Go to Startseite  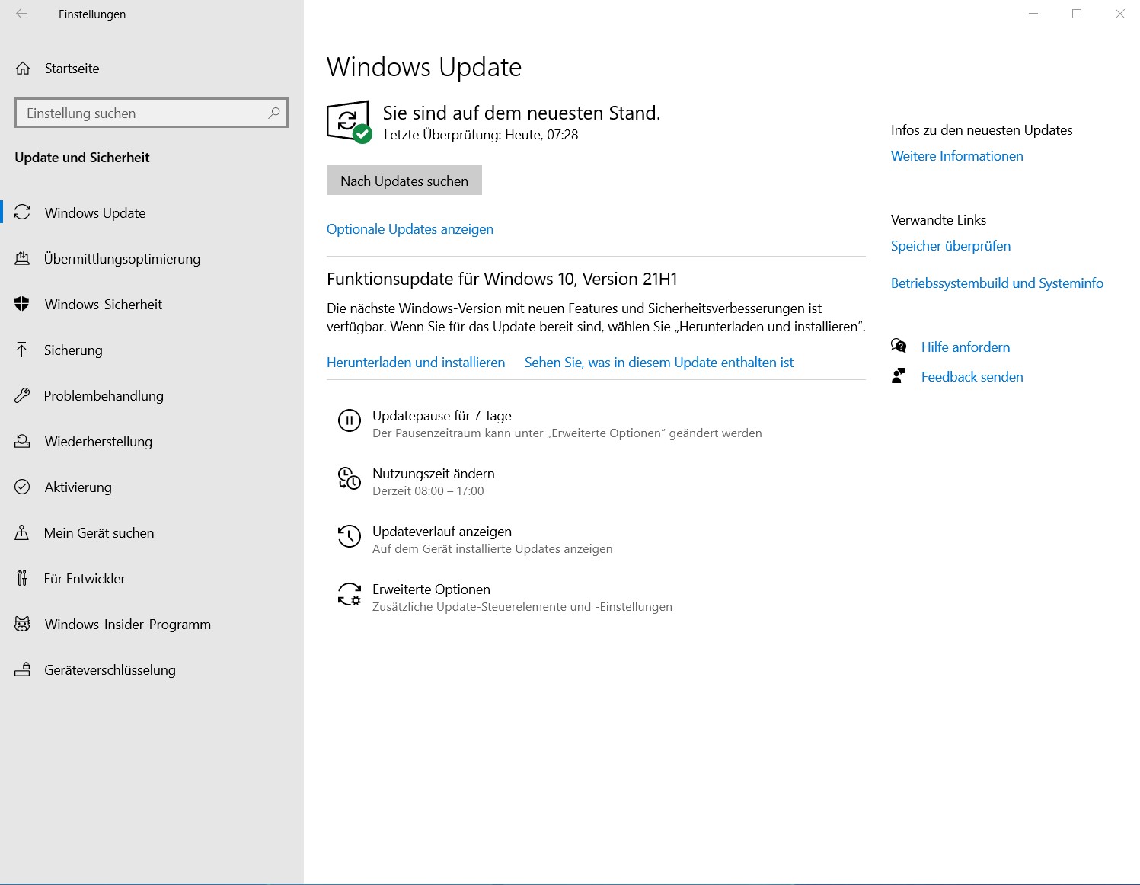(x=152, y=69)
